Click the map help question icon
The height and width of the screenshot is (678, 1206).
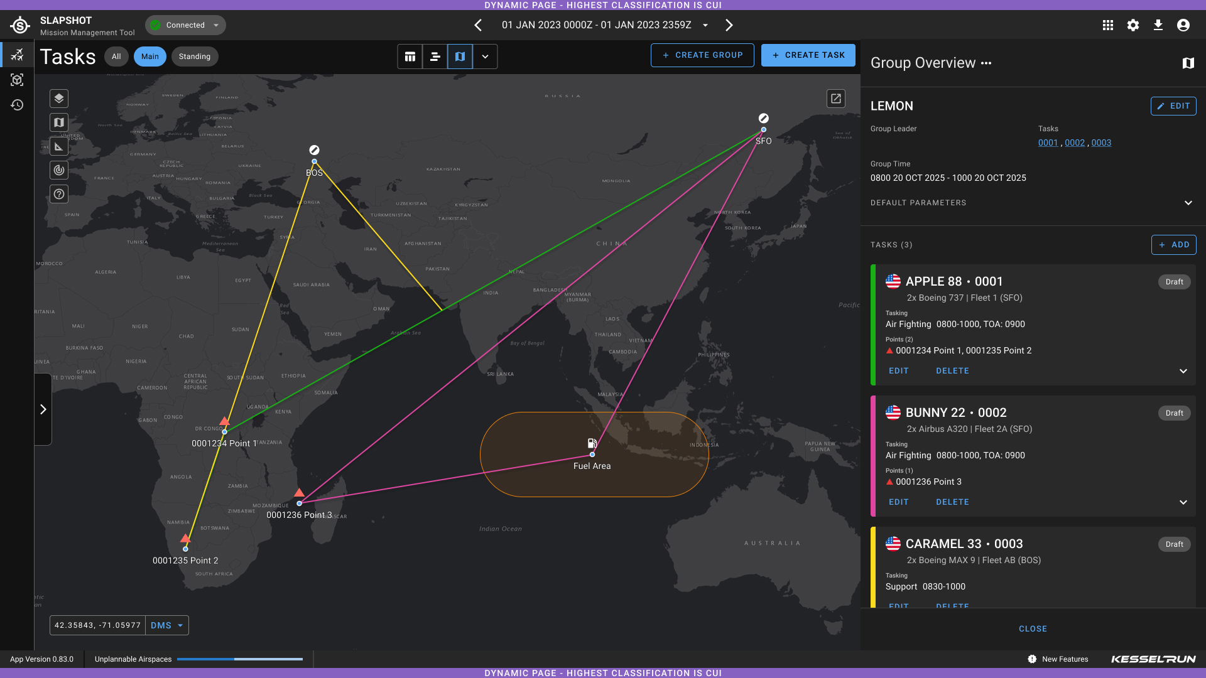(x=59, y=194)
